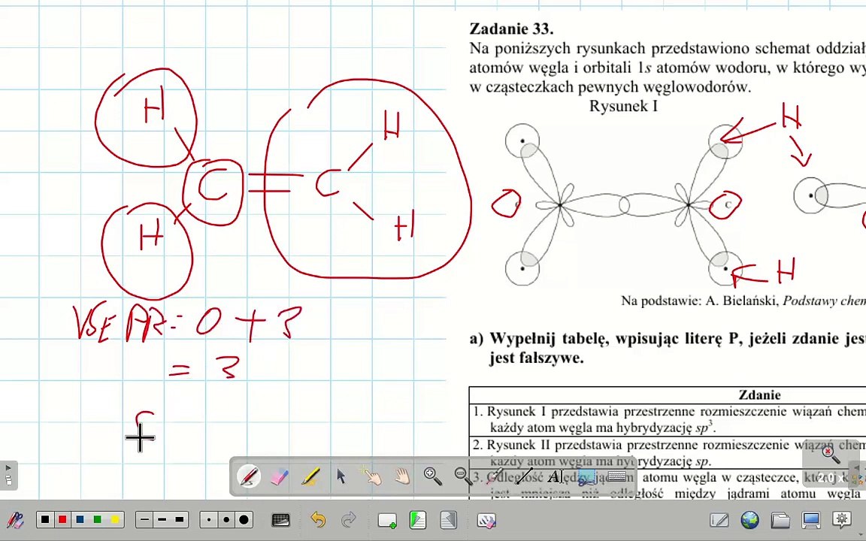Click the 'Rysunek I' caption
This screenshot has height=541, width=866.
pos(623,106)
